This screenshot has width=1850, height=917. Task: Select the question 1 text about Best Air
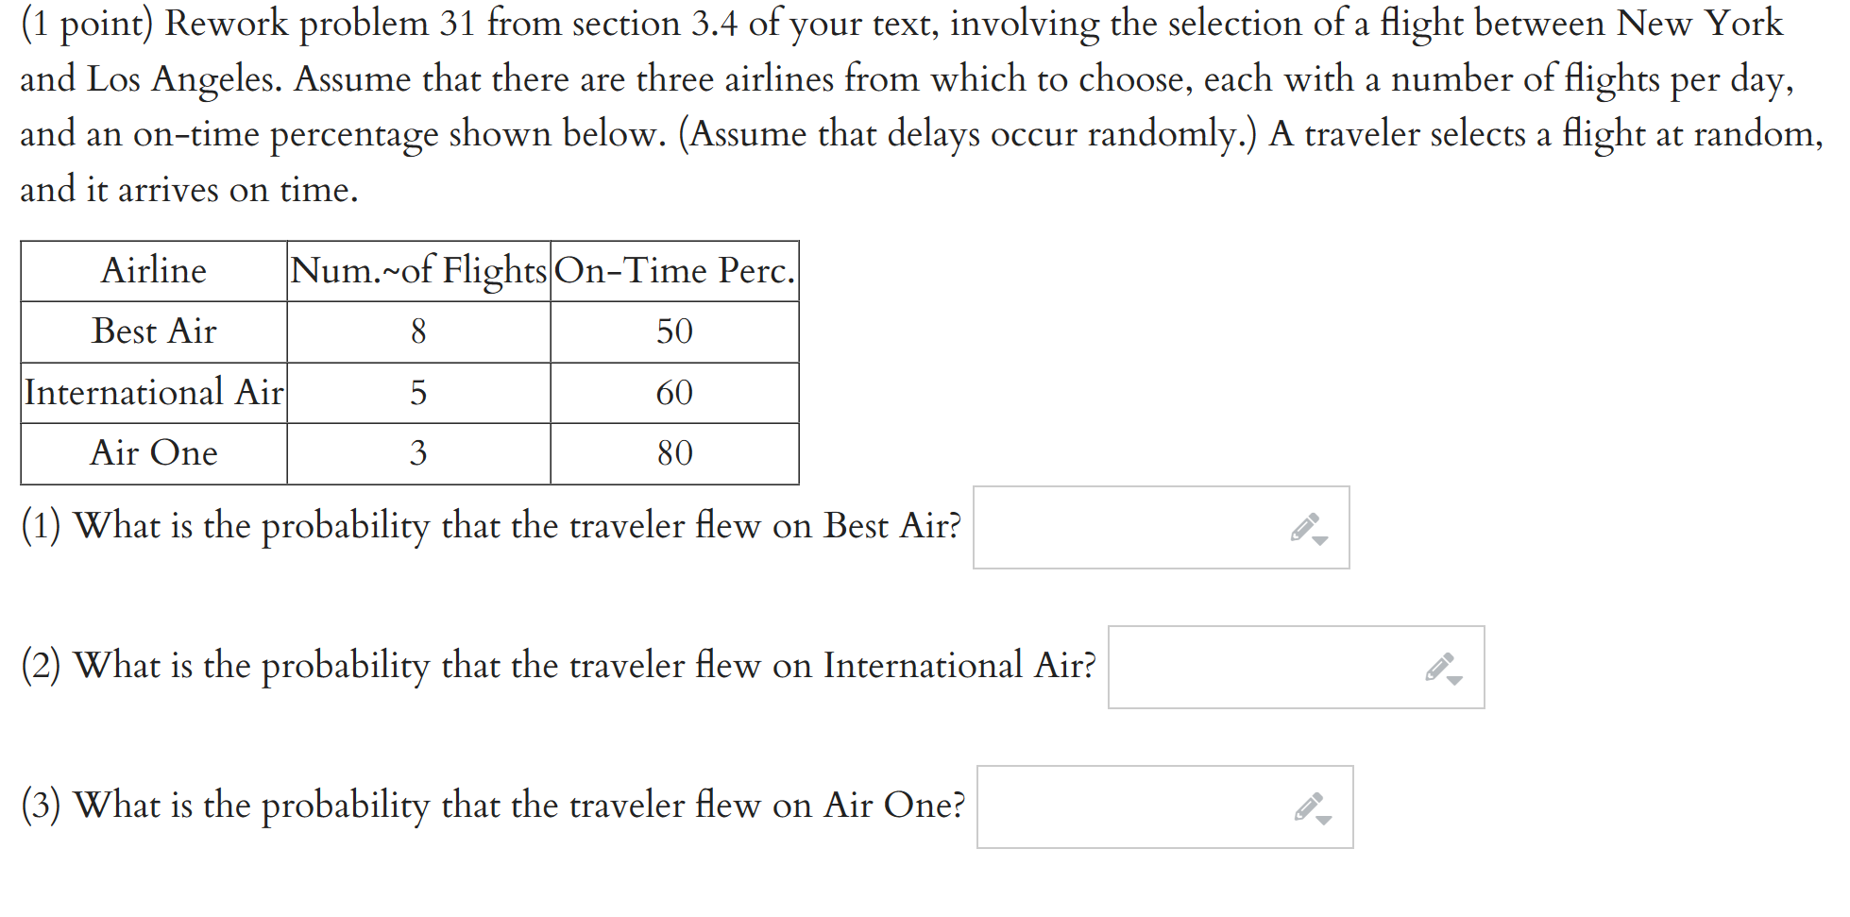(x=491, y=526)
